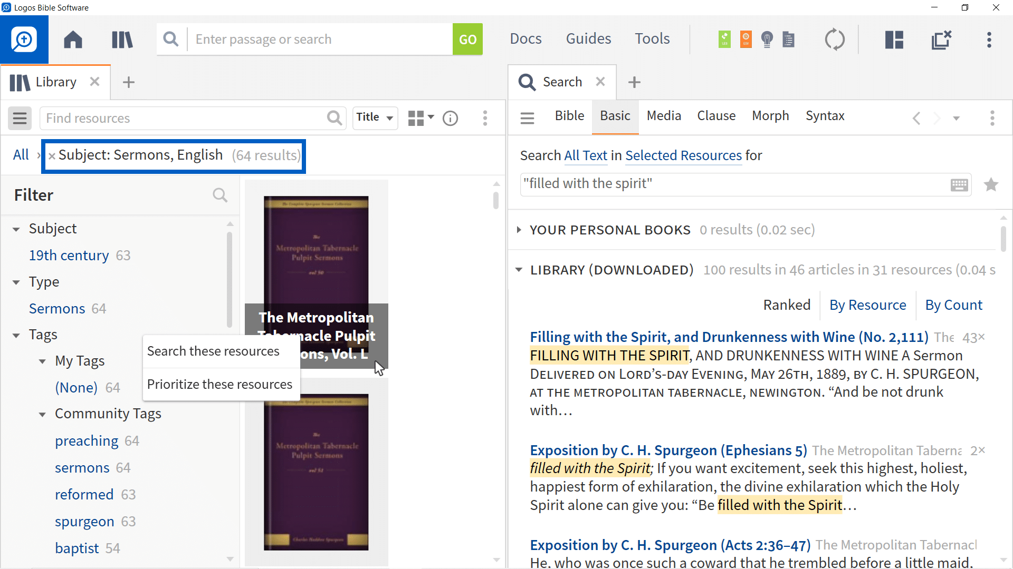The width and height of the screenshot is (1013, 569).
Task: Click the close all panels icon
Action: point(941,40)
